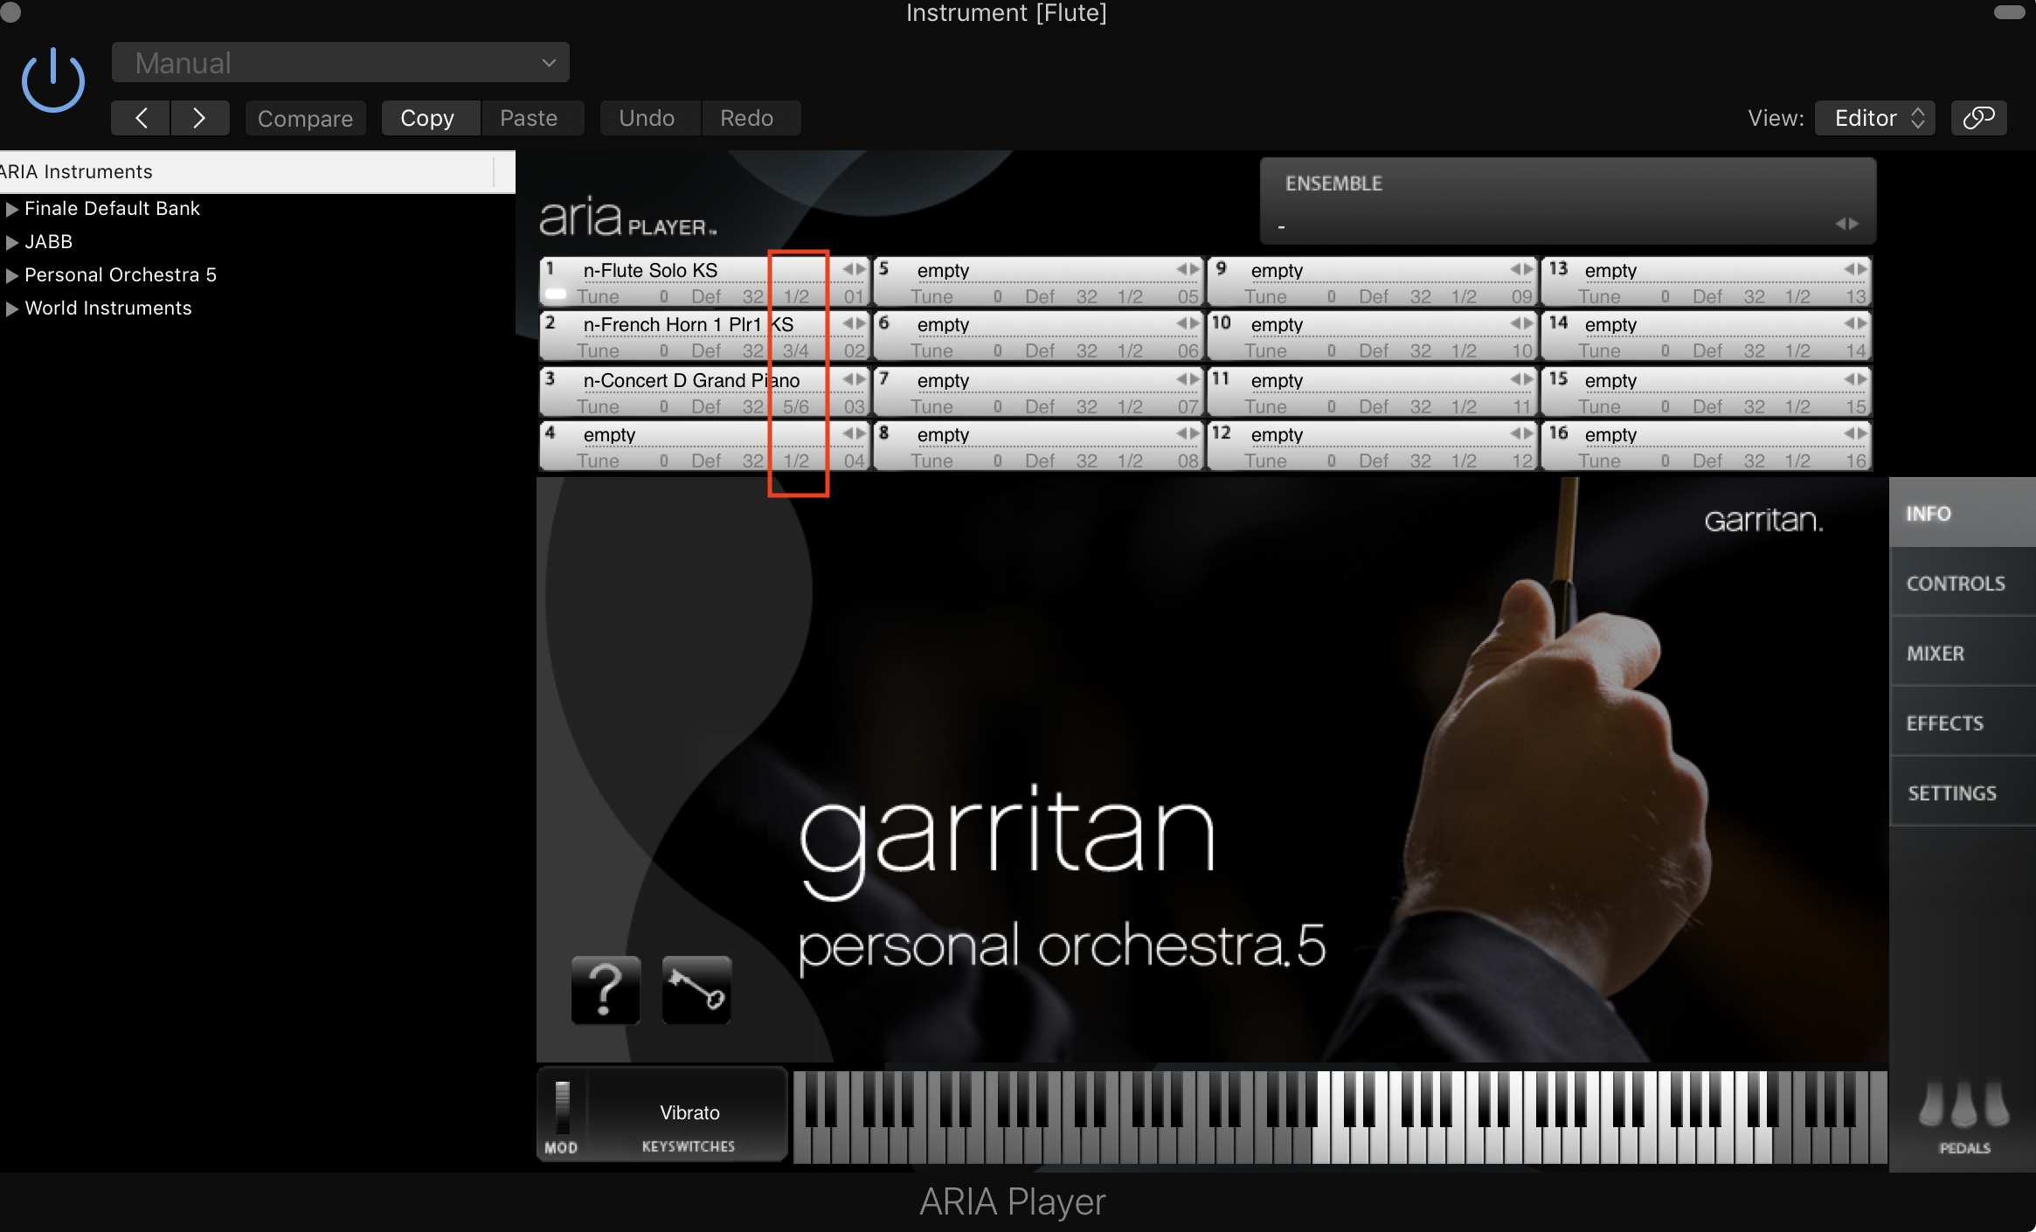2036x1232 pixels.
Task: Open slot 16 instrument arrows
Action: pos(1855,433)
